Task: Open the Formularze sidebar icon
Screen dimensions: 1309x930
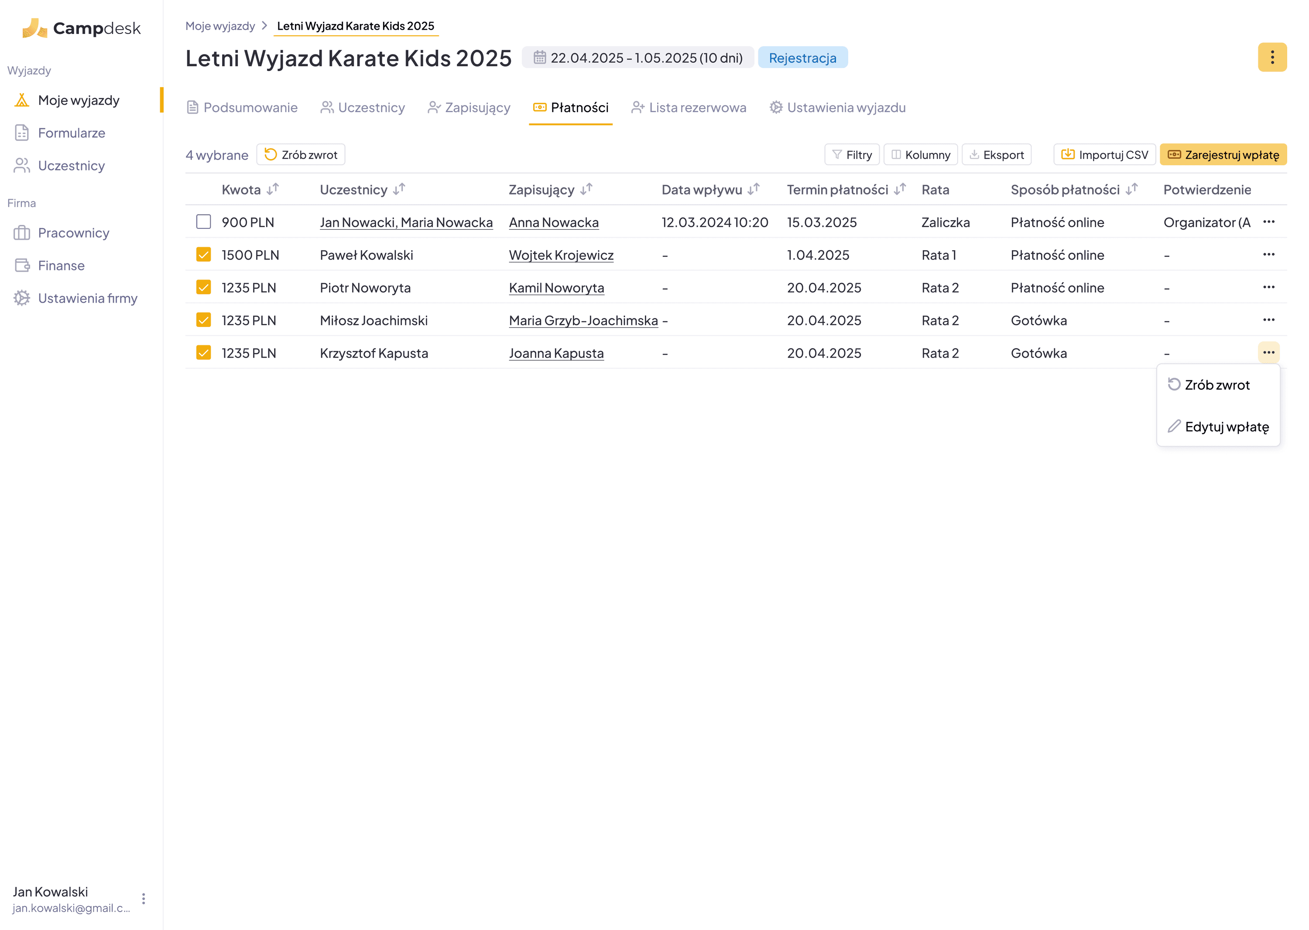Action: coord(22,133)
